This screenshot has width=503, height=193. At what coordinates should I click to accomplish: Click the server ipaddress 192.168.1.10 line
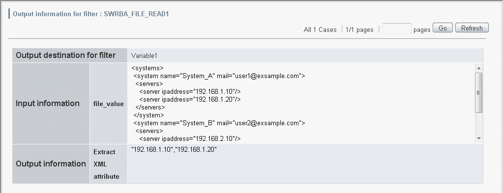[x=190, y=92]
